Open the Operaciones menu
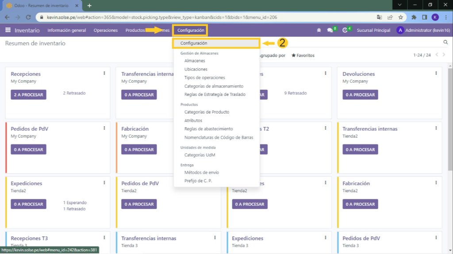Viewport: 453px width, 254px height. (x=106, y=30)
